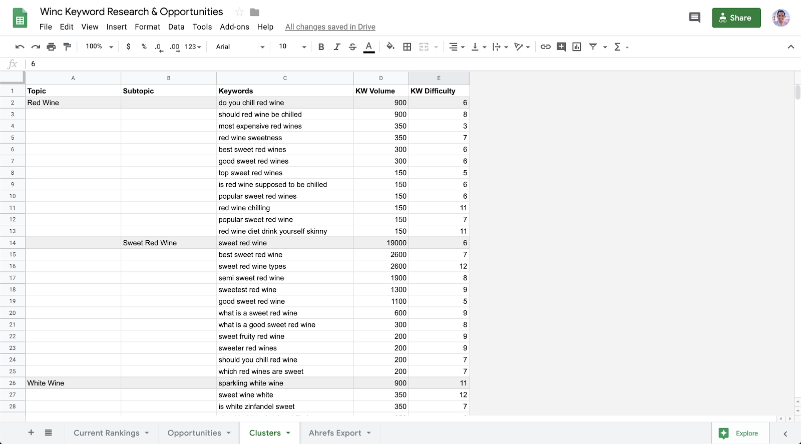Insert a chart
This screenshot has height=444, width=801.
click(577, 47)
